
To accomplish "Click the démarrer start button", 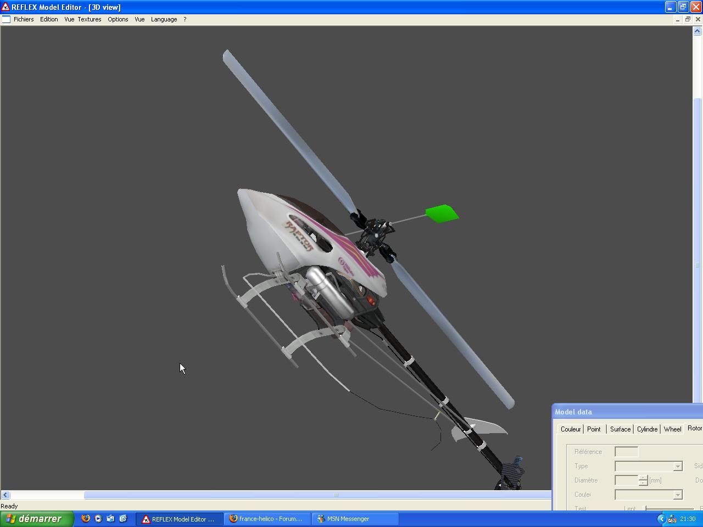I will [37, 519].
